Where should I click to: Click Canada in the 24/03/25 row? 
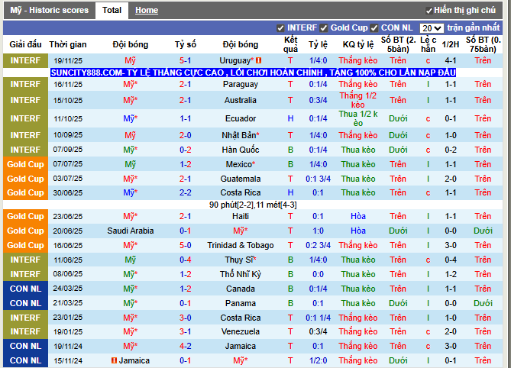click(x=241, y=289)
